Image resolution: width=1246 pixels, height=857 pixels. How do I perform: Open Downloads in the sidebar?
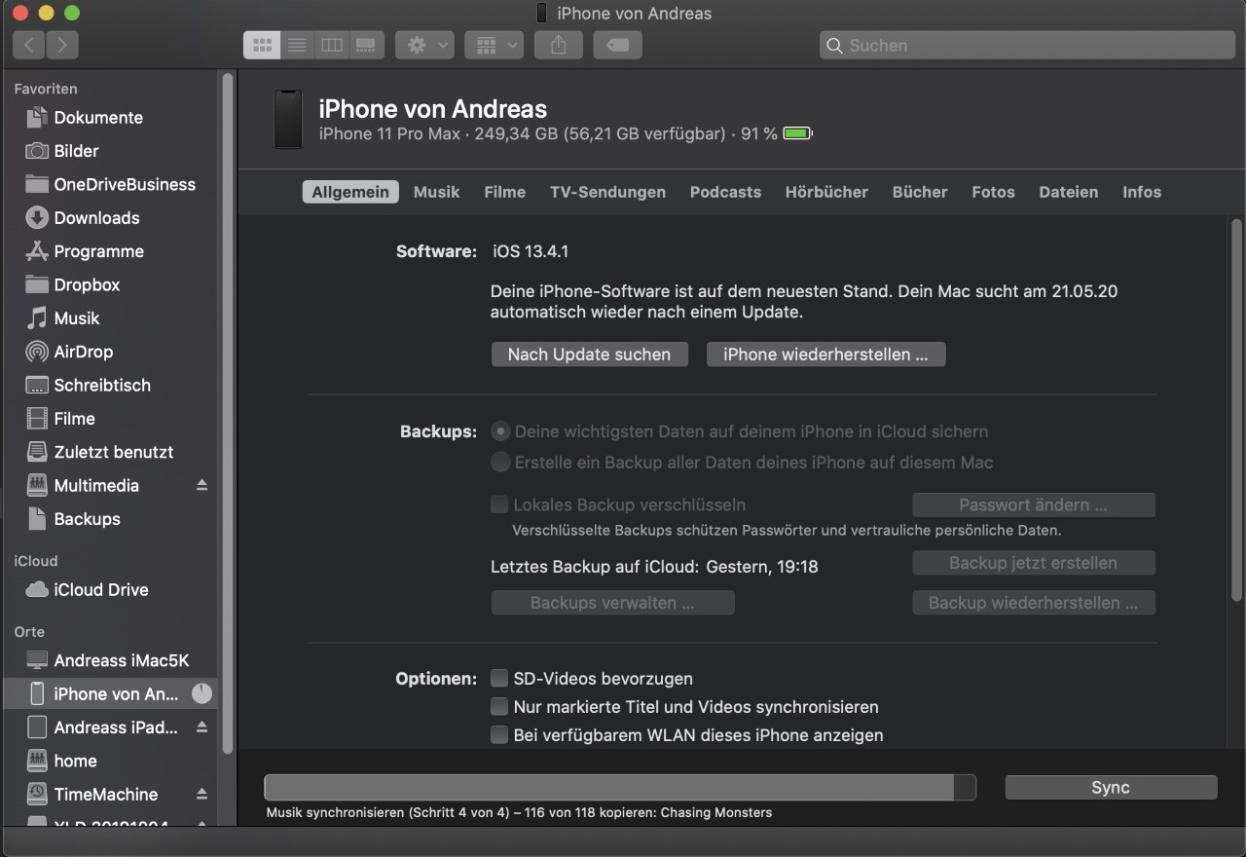tap(110, 218)
